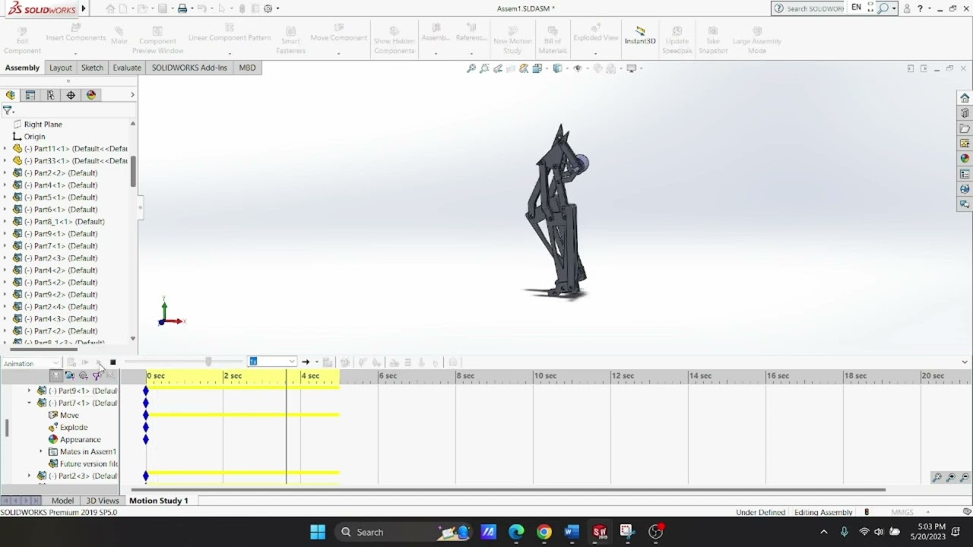Screen dimensions: 973x547
Task: Open Google Chrome from the taskbar
Action: coord(544,532)
